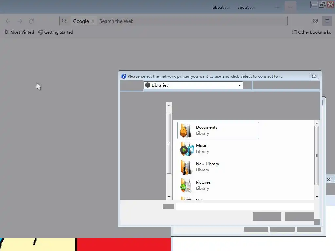Screen dimensions: 335x251
Task: Click the New Library label text
Action: [207, 164]
